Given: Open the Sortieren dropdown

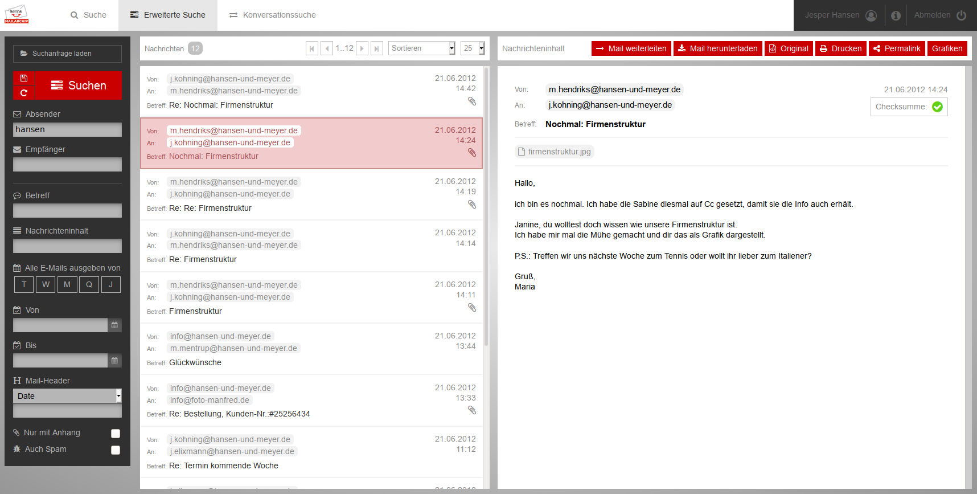Looking at the screenshot, I should 421,48.
